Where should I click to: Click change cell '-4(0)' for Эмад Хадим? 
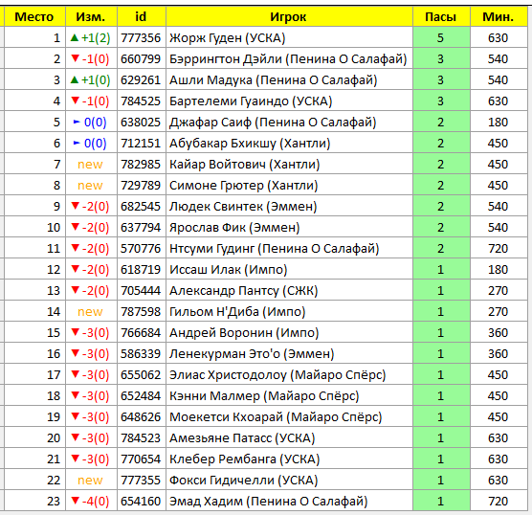tap(91, 501)
